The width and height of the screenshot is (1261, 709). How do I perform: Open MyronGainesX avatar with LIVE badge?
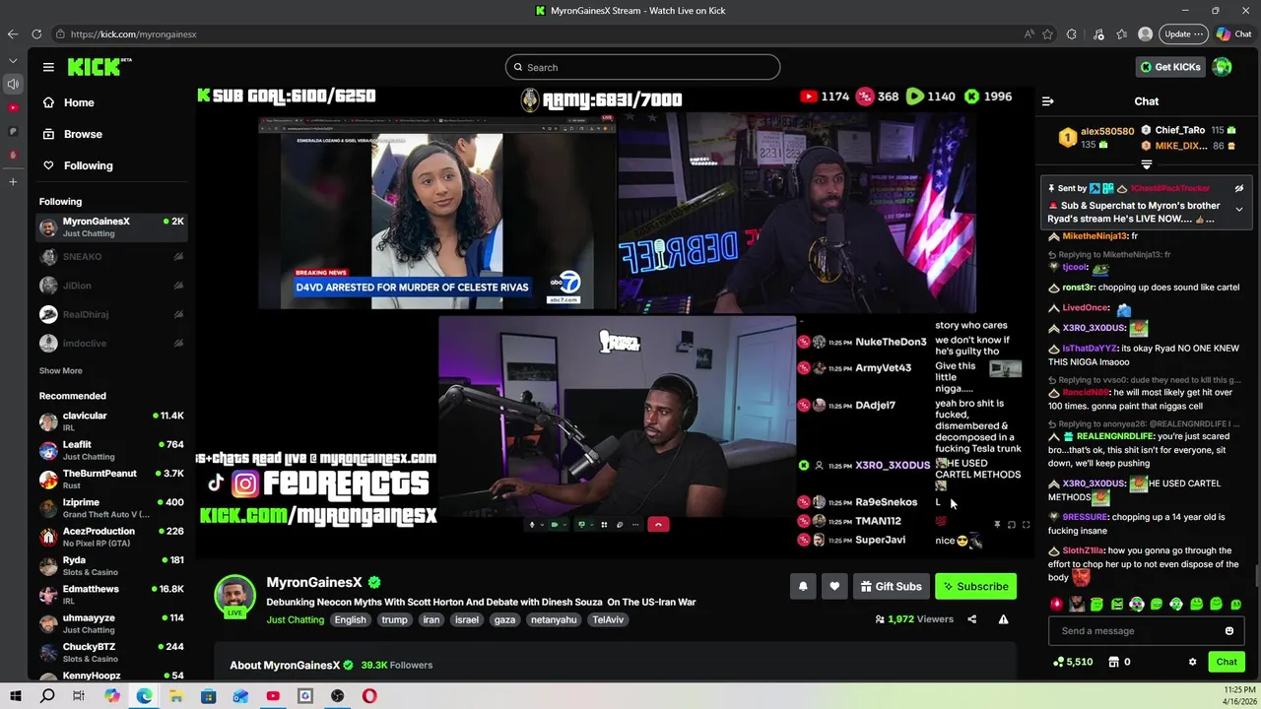point(234,596)
